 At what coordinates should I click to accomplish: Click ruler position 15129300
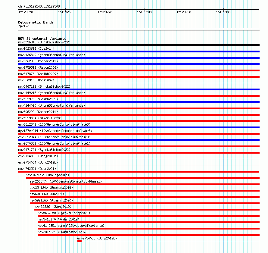(x=223, y=12)
